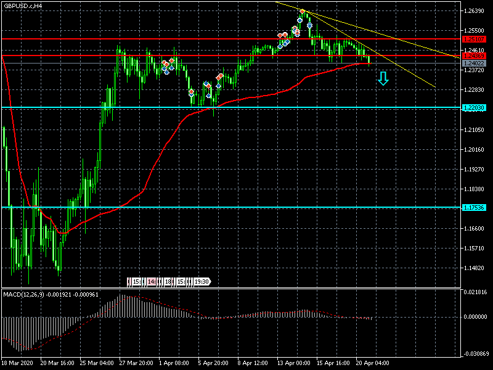Click the 1.20160 price axis value
The width and height of the screenshot is (493, 370).
pos(474,149)
